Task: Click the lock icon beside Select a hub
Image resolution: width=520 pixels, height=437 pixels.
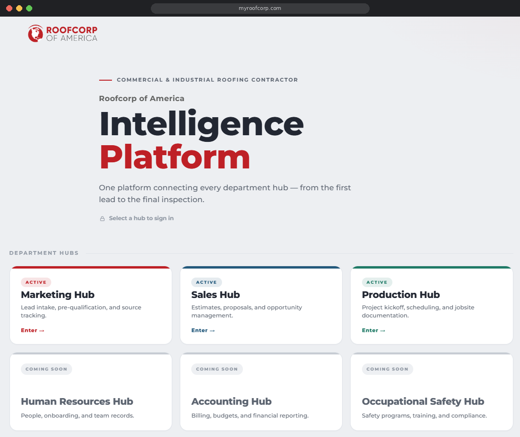Action: 102,218
